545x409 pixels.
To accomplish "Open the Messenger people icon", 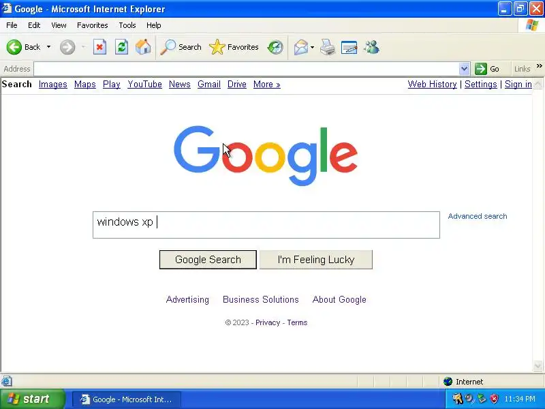I will point(371,47).
